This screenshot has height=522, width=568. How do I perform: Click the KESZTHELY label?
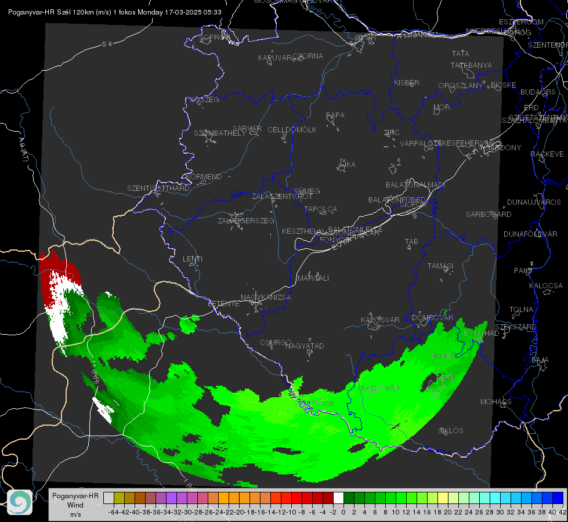[302, 231]
